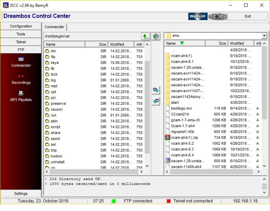Screen dimensions: 270x211
Task: Select the script folder icon
Action: 47,127
